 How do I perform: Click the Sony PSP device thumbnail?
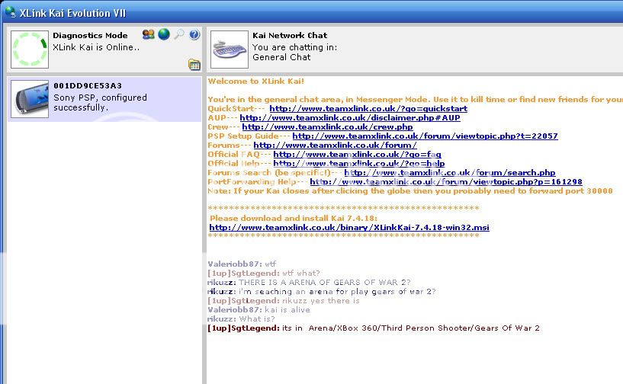coord(30,99)
